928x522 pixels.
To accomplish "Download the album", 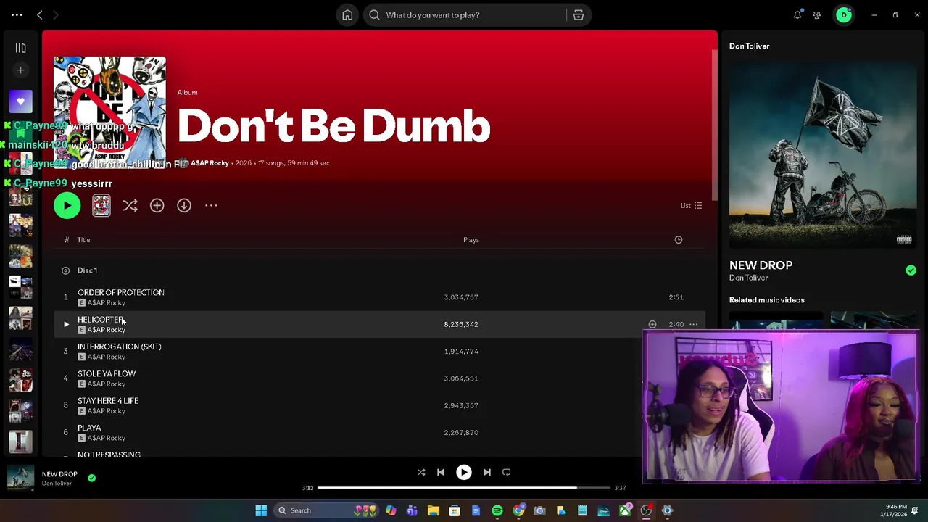I will pyautogui.click(x=184, y=206).
